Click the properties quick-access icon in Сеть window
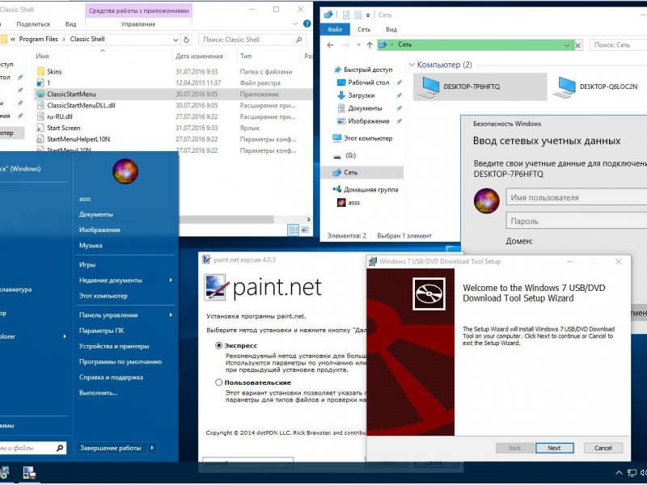This screenshot has width=647, height=485. click(346, 15)
